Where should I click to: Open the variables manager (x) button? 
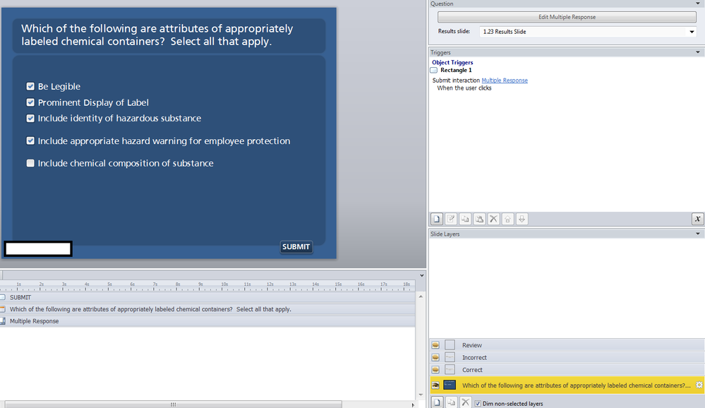click(x=697, y=219)
